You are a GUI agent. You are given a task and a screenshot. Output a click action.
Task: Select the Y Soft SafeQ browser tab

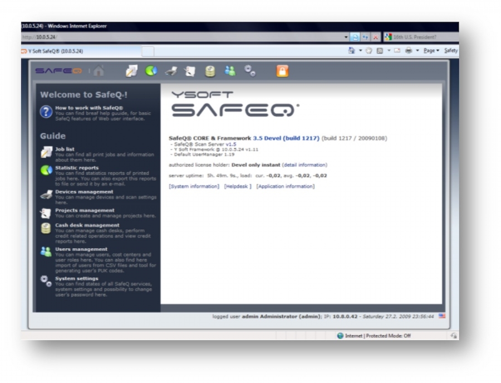81,51
